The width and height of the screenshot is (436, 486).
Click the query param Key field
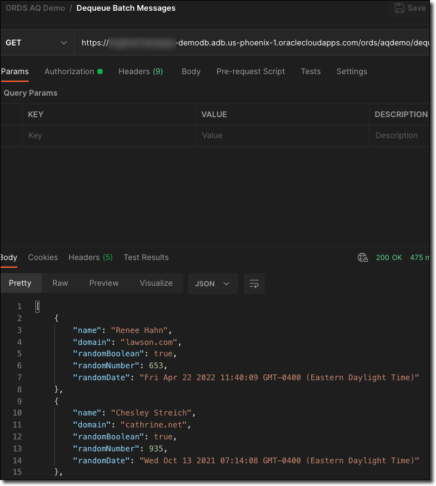point(109,136)
